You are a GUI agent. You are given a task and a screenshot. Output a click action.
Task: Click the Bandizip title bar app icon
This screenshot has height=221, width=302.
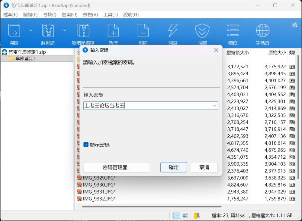coord(6,5)
